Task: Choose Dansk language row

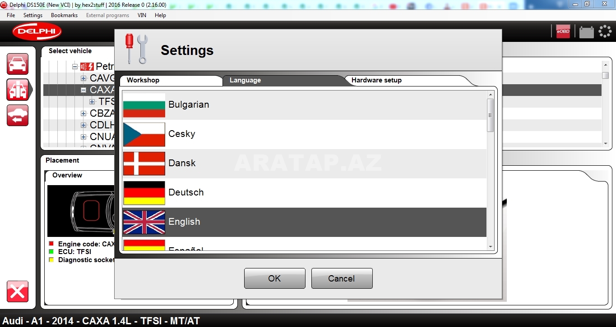Action: [x=305, y=163]
